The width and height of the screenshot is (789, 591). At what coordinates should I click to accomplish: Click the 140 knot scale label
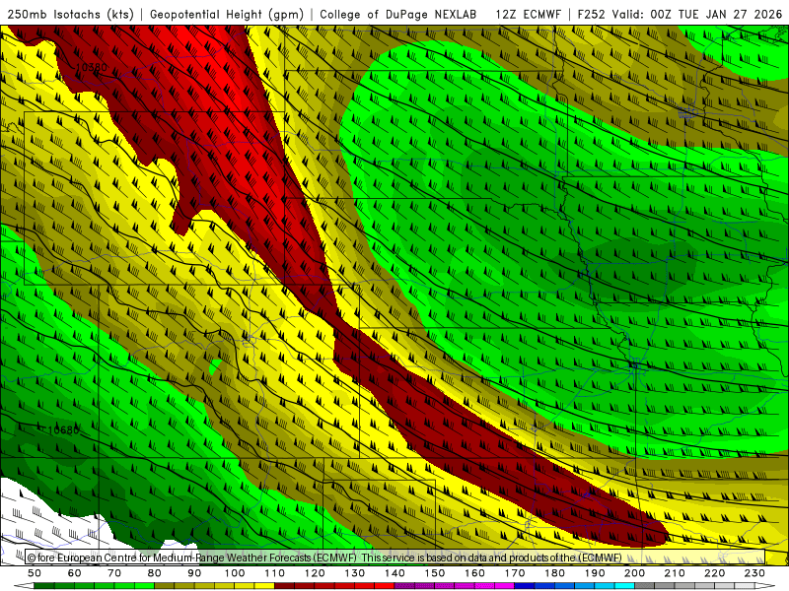[x=394, y=573]
